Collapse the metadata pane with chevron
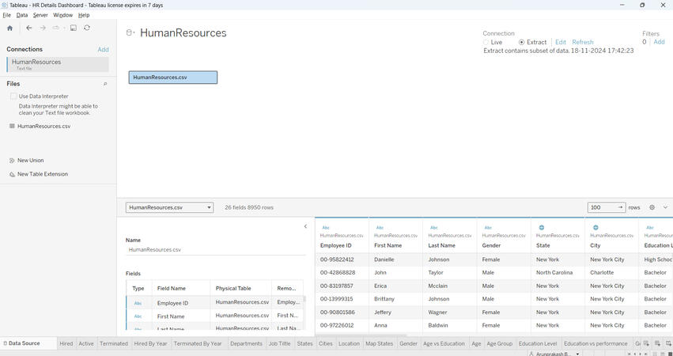This screenshot has width=673, height=356. pyautogui.click(x=305, y=226)
